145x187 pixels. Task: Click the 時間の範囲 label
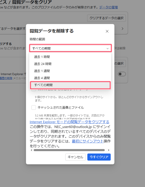[37, 39]
